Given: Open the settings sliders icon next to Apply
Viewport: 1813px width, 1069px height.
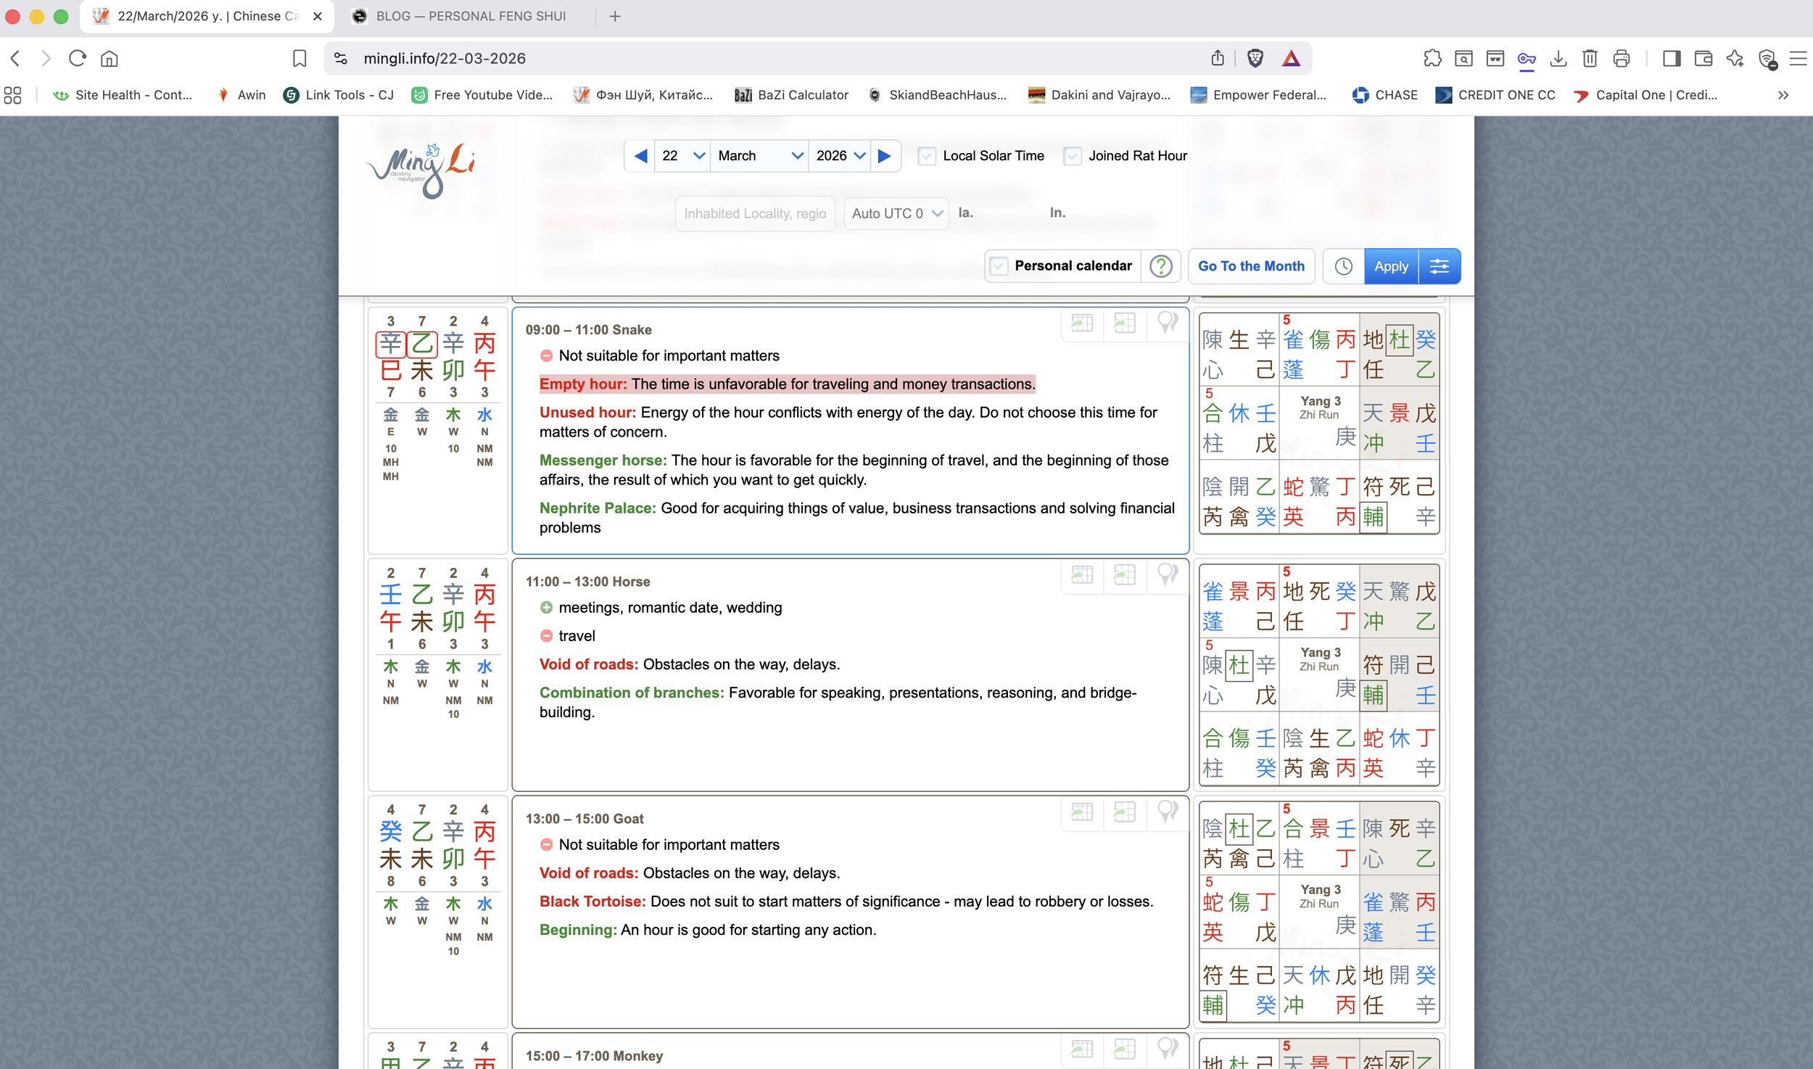Looking at the screenshot, I should [1439, 266].
